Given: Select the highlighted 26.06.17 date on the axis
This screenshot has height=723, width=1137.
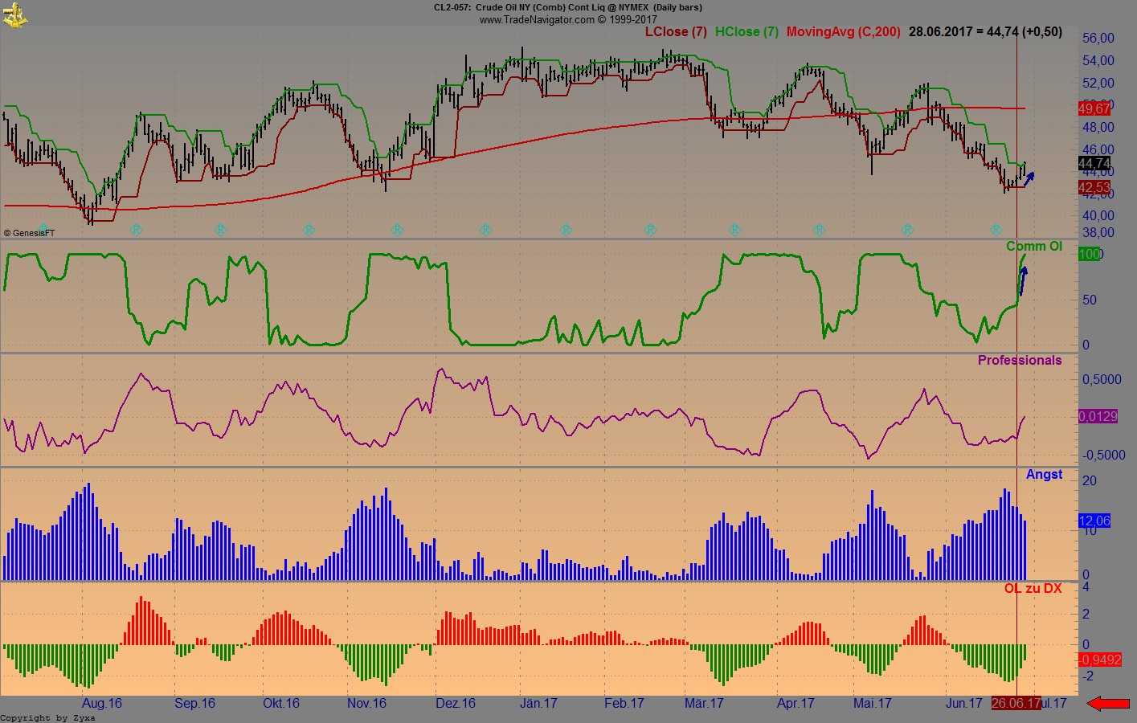Looking at the screenshot, I should (x=1015, y=703).
